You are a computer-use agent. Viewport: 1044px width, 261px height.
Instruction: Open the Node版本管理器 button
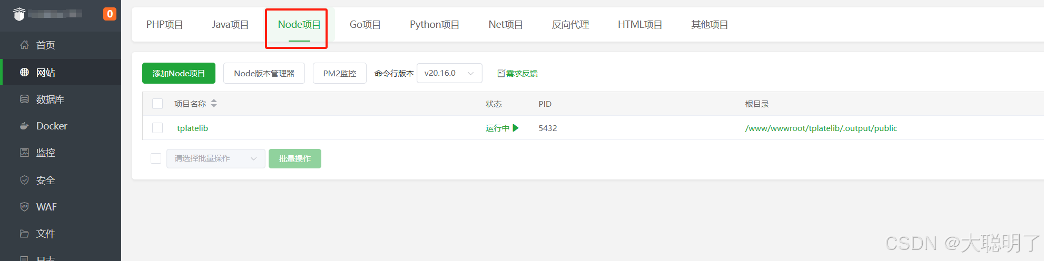(x=264, y=73)
